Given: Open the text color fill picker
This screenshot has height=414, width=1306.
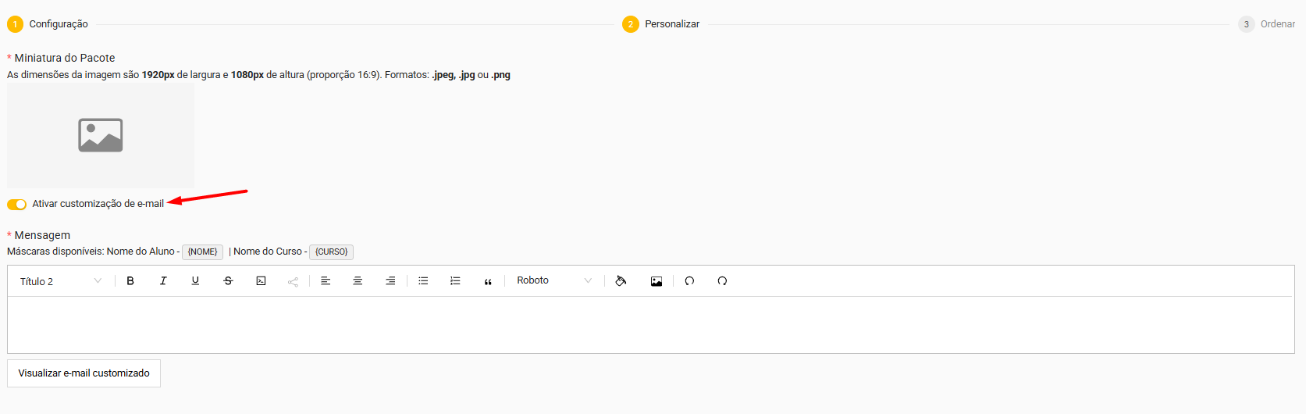Looking at the screenshot, I should point(621,281).
